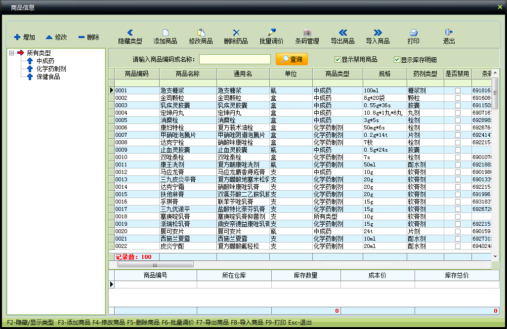Open 修改商品 edit icon
This screenshot has height=329, width=507.
(x=201, y=33)
